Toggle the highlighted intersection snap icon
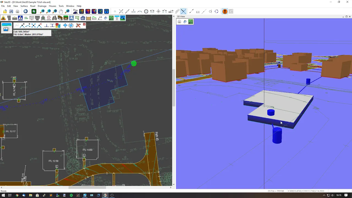 183,11
